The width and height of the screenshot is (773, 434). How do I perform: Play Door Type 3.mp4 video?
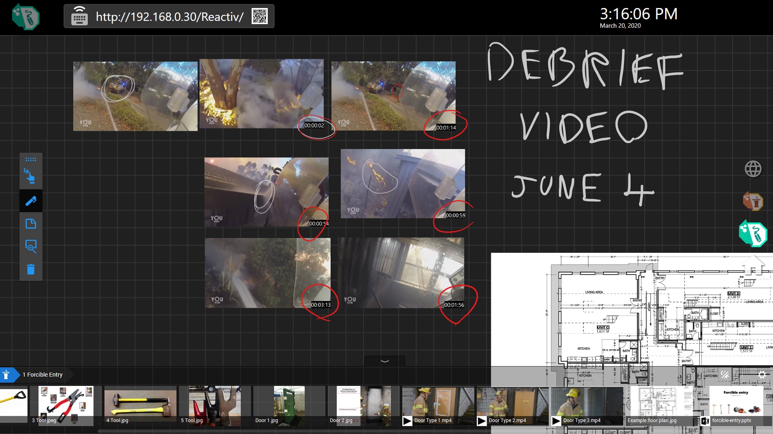[x=587, y=405]
